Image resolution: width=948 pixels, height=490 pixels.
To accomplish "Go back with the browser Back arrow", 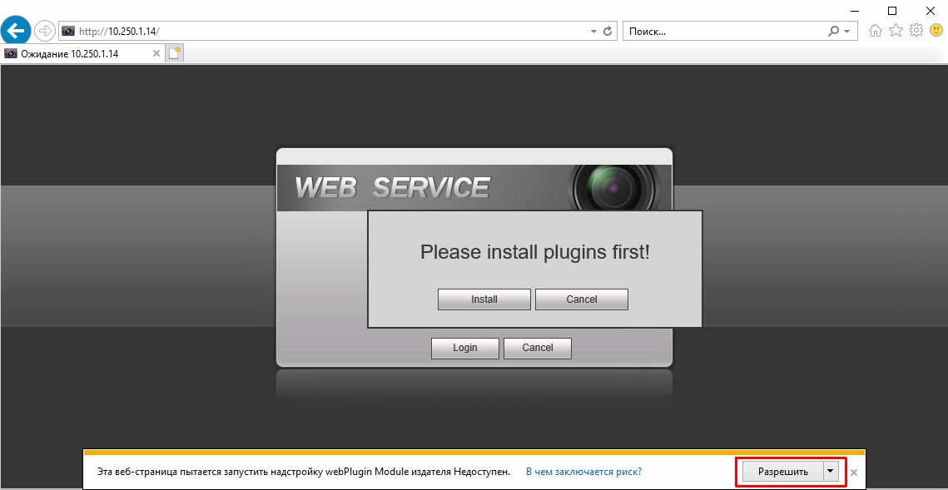I will [x=17, y=30].
